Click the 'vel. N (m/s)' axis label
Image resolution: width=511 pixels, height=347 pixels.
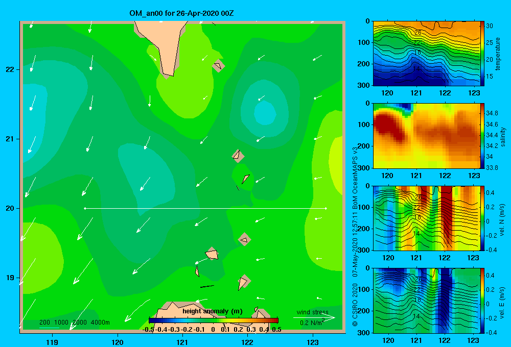502,220
